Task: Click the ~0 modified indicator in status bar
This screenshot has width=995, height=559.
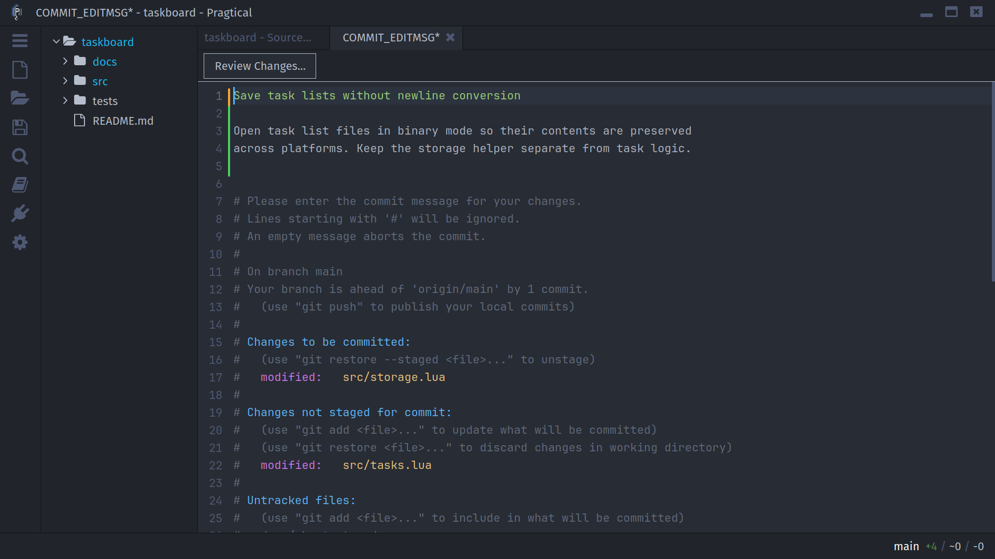Action: coord(955,547)
